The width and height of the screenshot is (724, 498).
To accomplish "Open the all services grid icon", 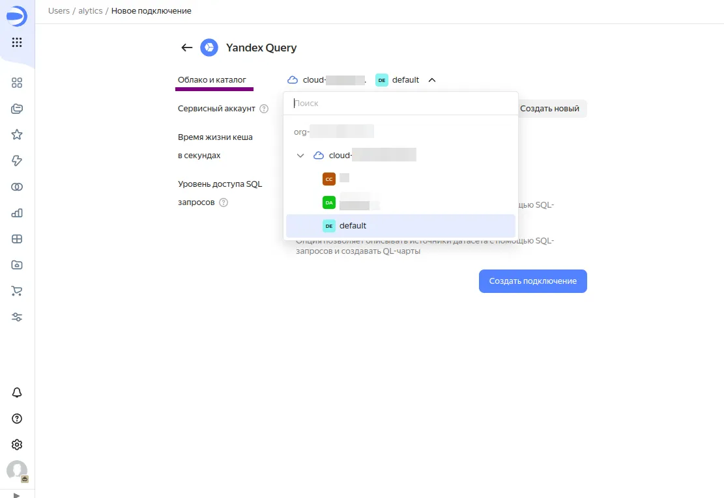I will (17, 42).
